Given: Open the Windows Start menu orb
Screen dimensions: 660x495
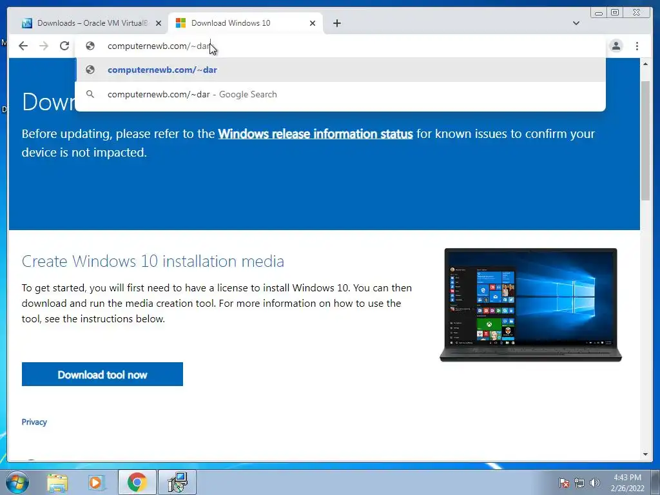Looking at the screenshot, I should 17,482.
